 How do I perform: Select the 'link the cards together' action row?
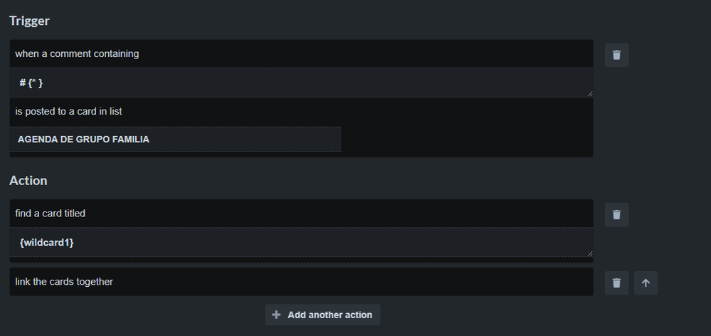pyautogui.click(x=301, y=282)
